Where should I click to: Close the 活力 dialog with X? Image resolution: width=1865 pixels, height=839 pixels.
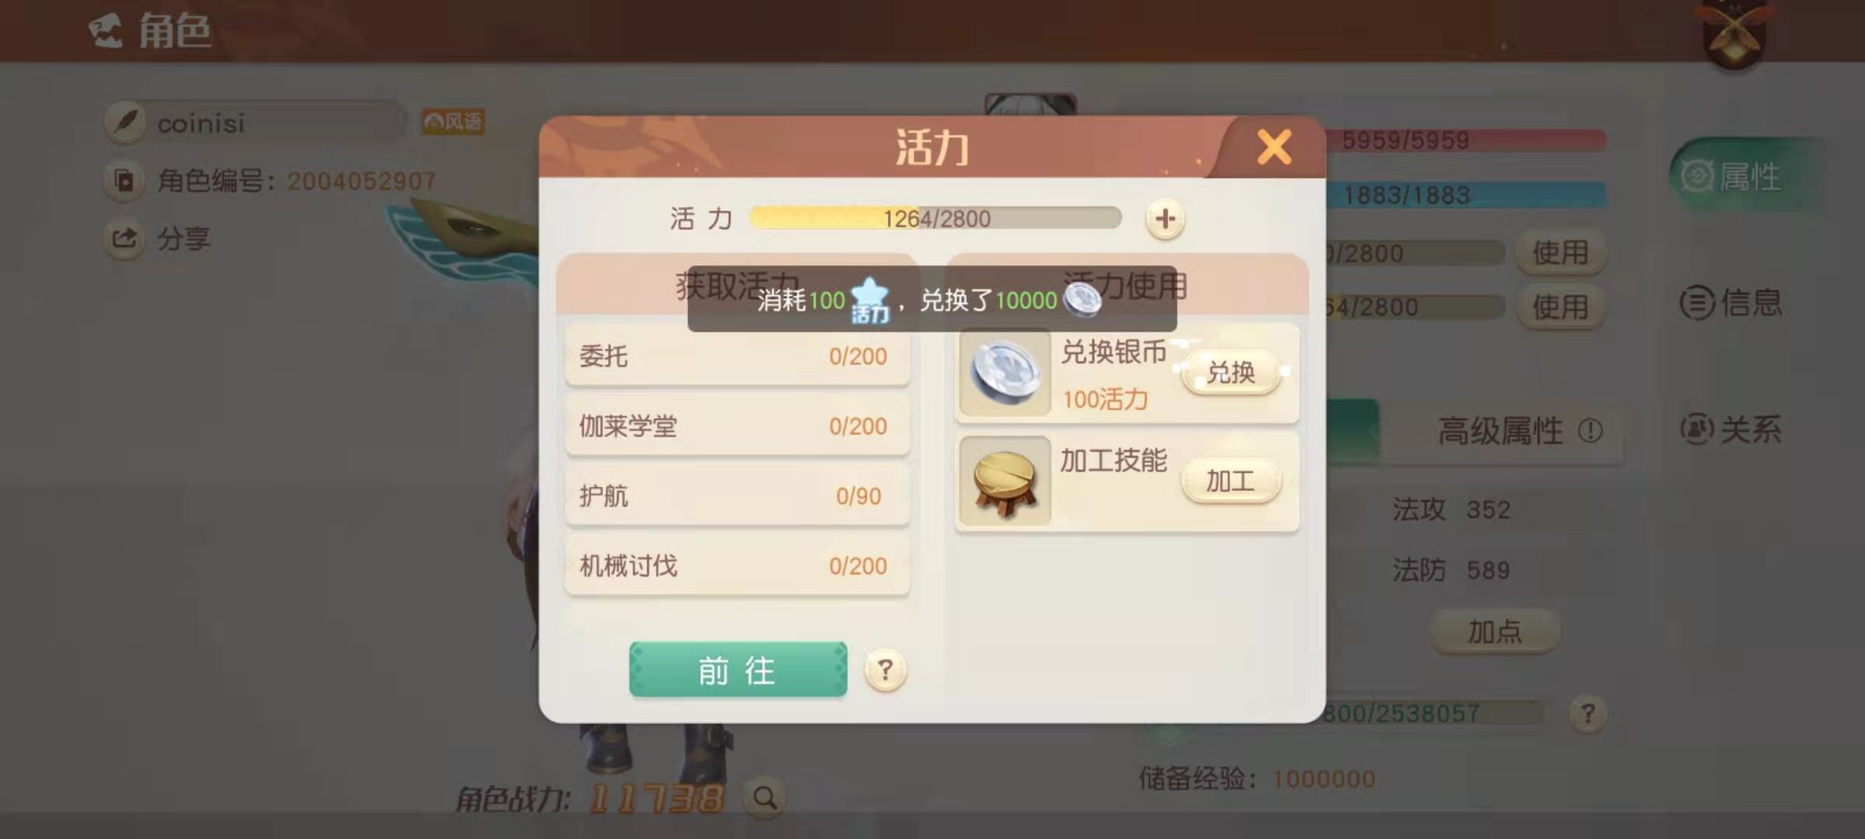pyautogui.click(x=1274, y=147)
